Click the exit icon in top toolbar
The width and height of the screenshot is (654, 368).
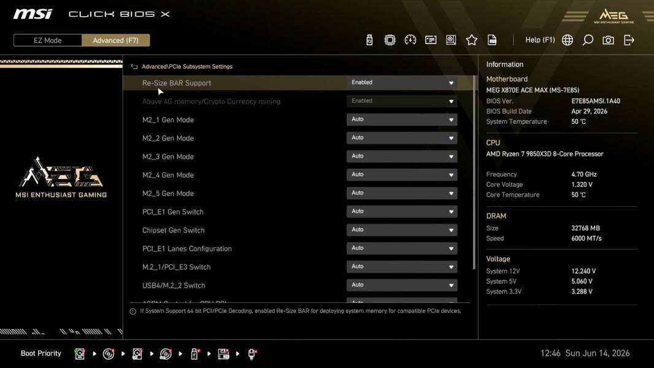(x=629, y=40)
